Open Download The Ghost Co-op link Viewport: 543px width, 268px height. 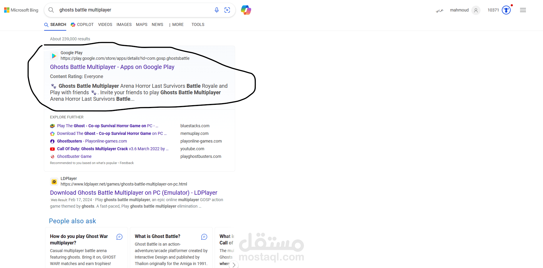click(112, 133)
